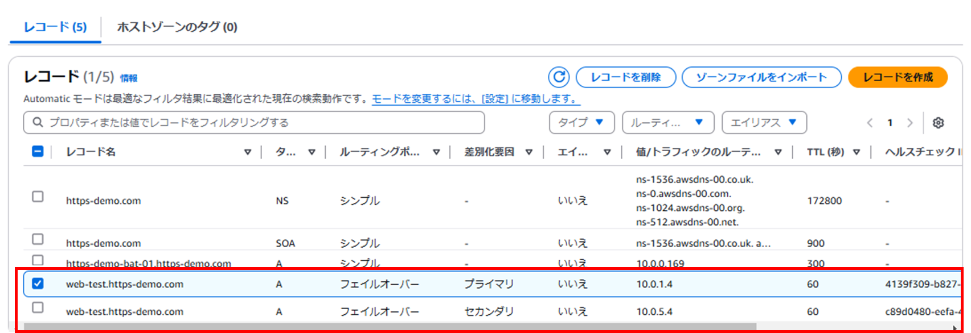Uncheck the web-test プライマリ record checkbox
The image size is (971, 333).
38,283
